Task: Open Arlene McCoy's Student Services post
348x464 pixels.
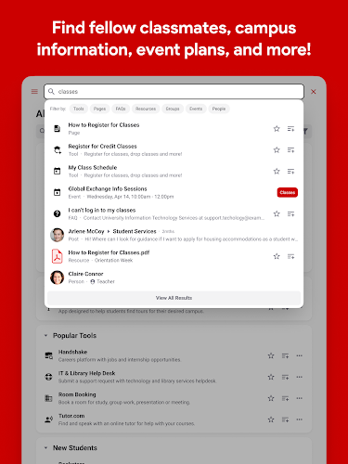Action: coord(174,235)
